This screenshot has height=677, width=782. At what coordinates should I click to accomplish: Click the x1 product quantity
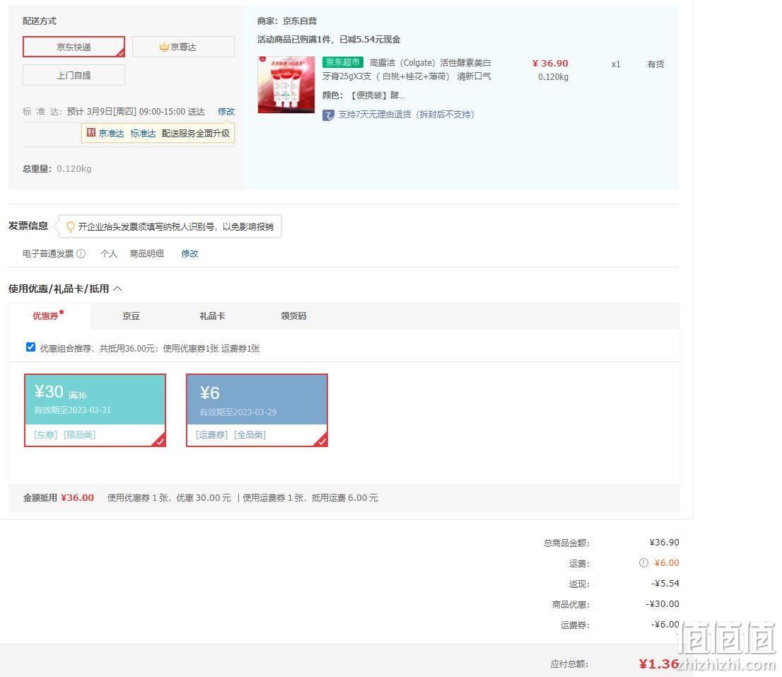pos(616,64)
